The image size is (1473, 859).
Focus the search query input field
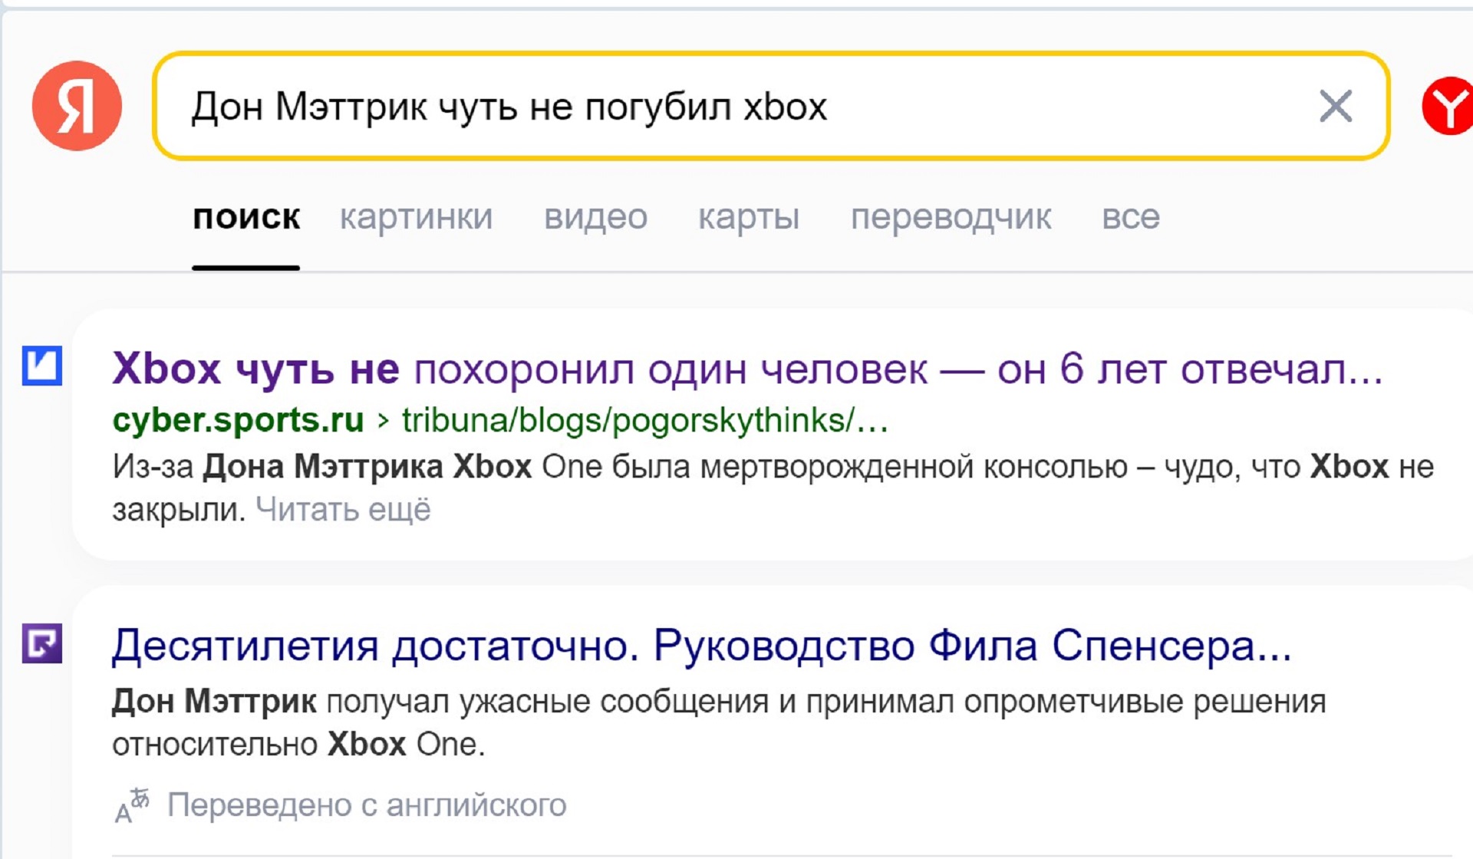click(690, 106)
